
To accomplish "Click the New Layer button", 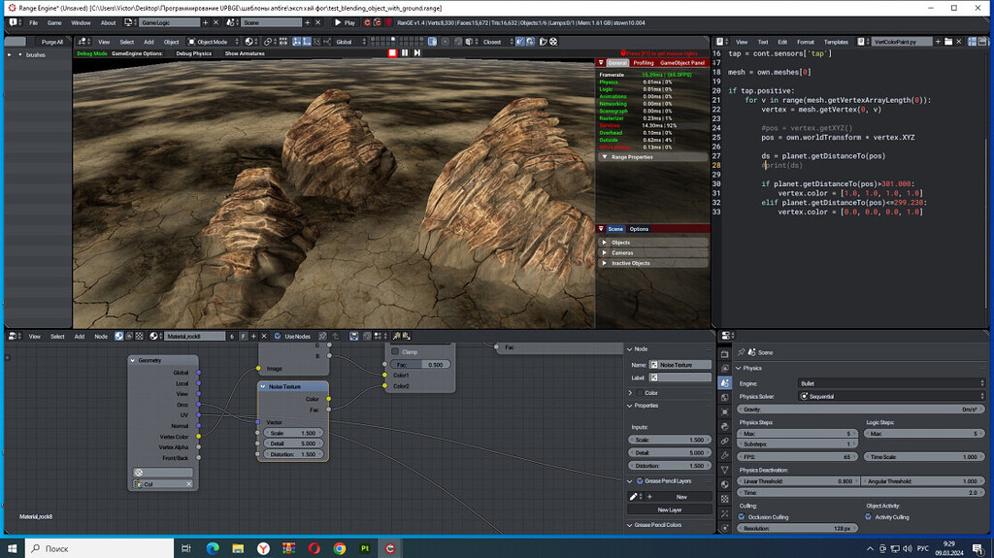I will 670,509.
